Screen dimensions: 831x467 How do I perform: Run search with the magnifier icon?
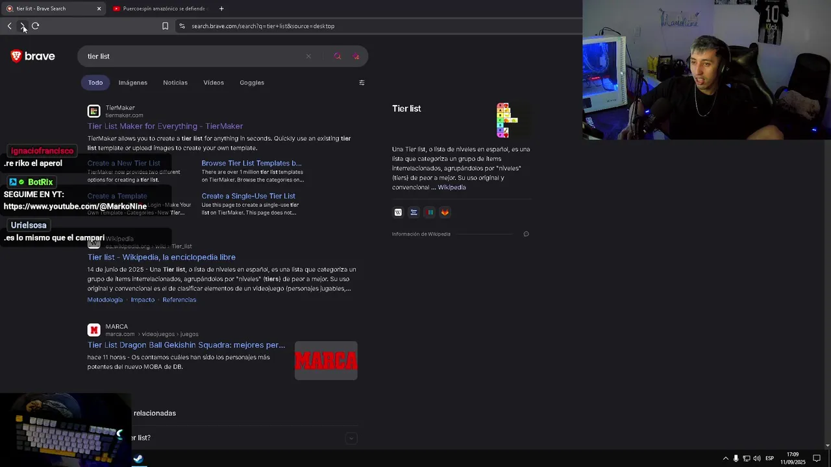point(338,56)
